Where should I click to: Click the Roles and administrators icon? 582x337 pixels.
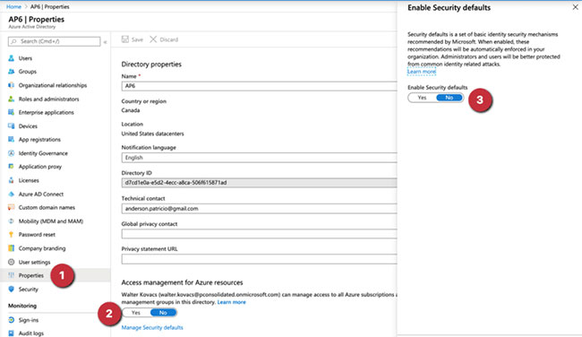pos(11,99)
